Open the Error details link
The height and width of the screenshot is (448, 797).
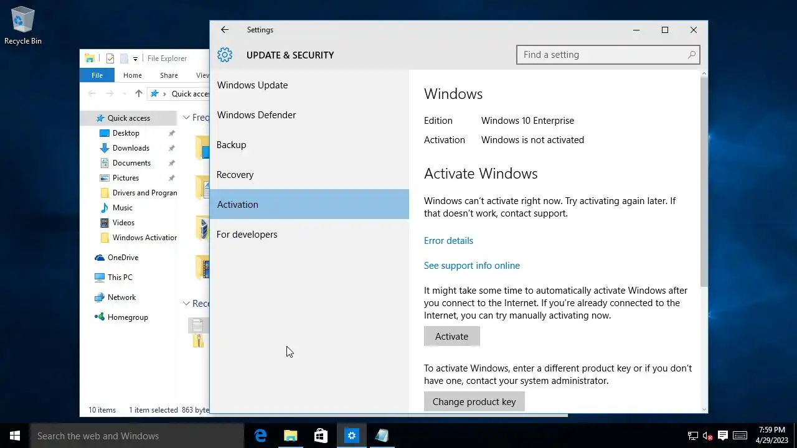[x=448, y=241]
